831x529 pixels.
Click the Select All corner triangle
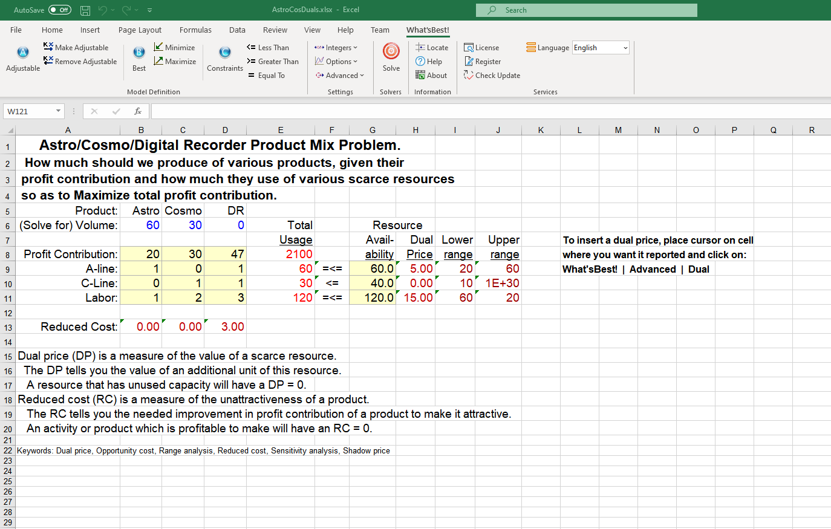point(10,130)
